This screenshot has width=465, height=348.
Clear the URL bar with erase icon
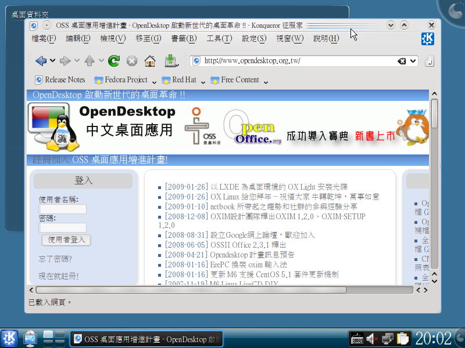pos(402,61)
